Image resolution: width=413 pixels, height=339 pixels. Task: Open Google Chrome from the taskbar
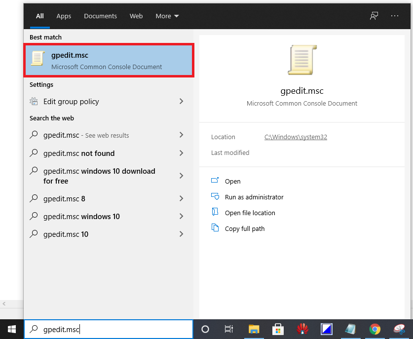[375, 329]
